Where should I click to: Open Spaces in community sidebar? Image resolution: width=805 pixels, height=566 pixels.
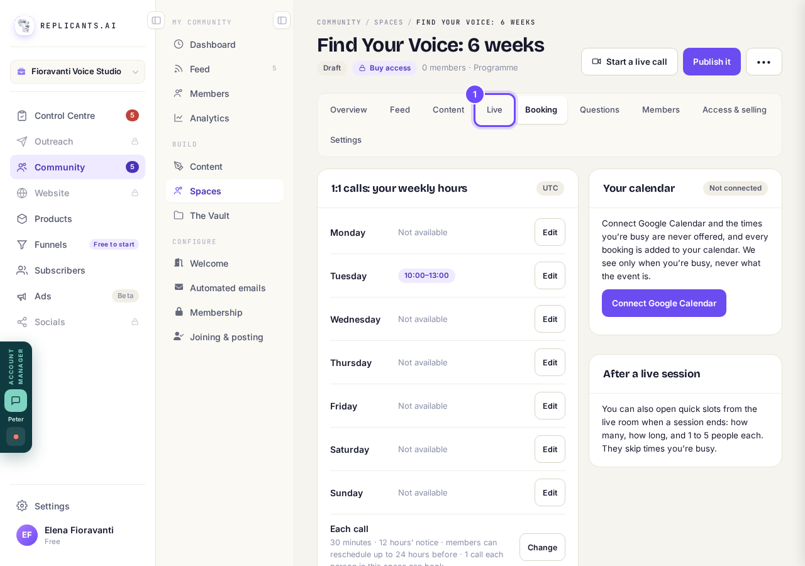[x=225, y=191]
